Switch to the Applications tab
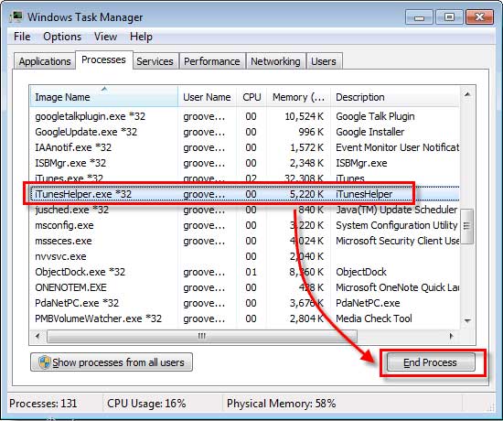Viewport: 503px width, 421px height. [x=45, y=61]
